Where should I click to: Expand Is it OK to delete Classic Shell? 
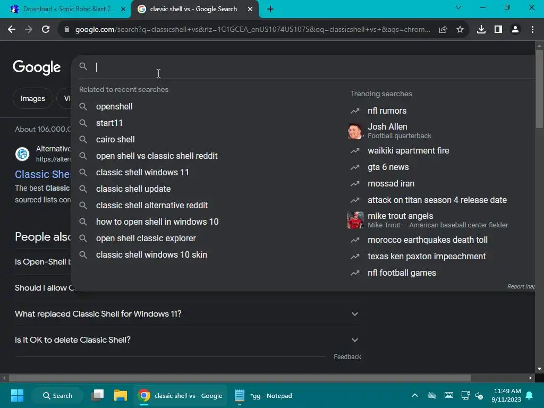[188, 340]
